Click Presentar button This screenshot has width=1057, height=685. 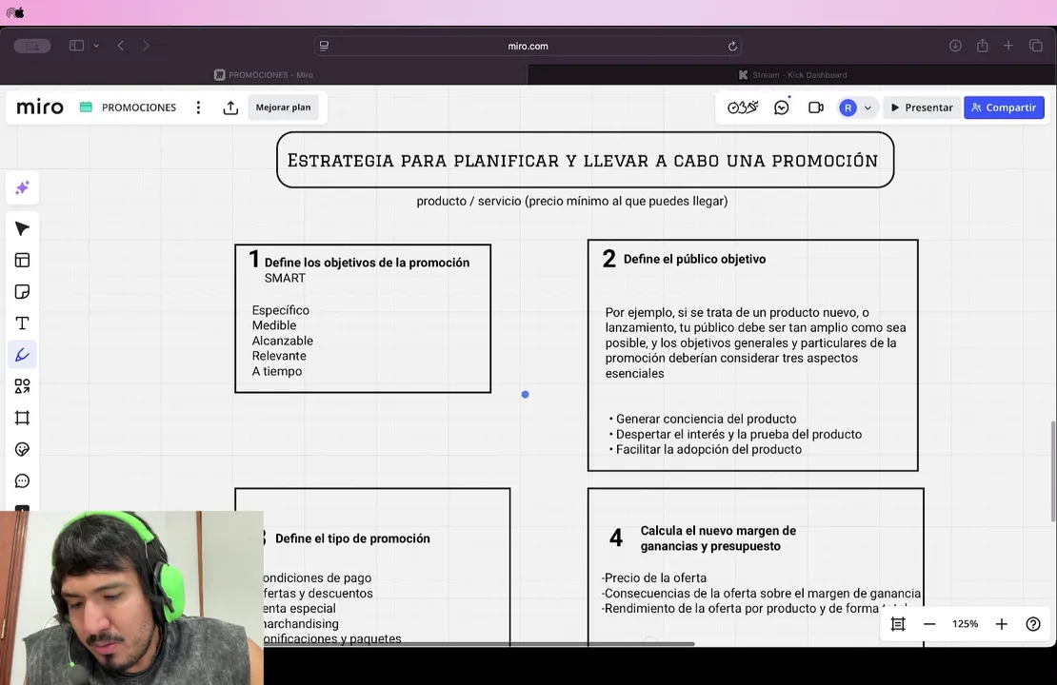[922, 108]
